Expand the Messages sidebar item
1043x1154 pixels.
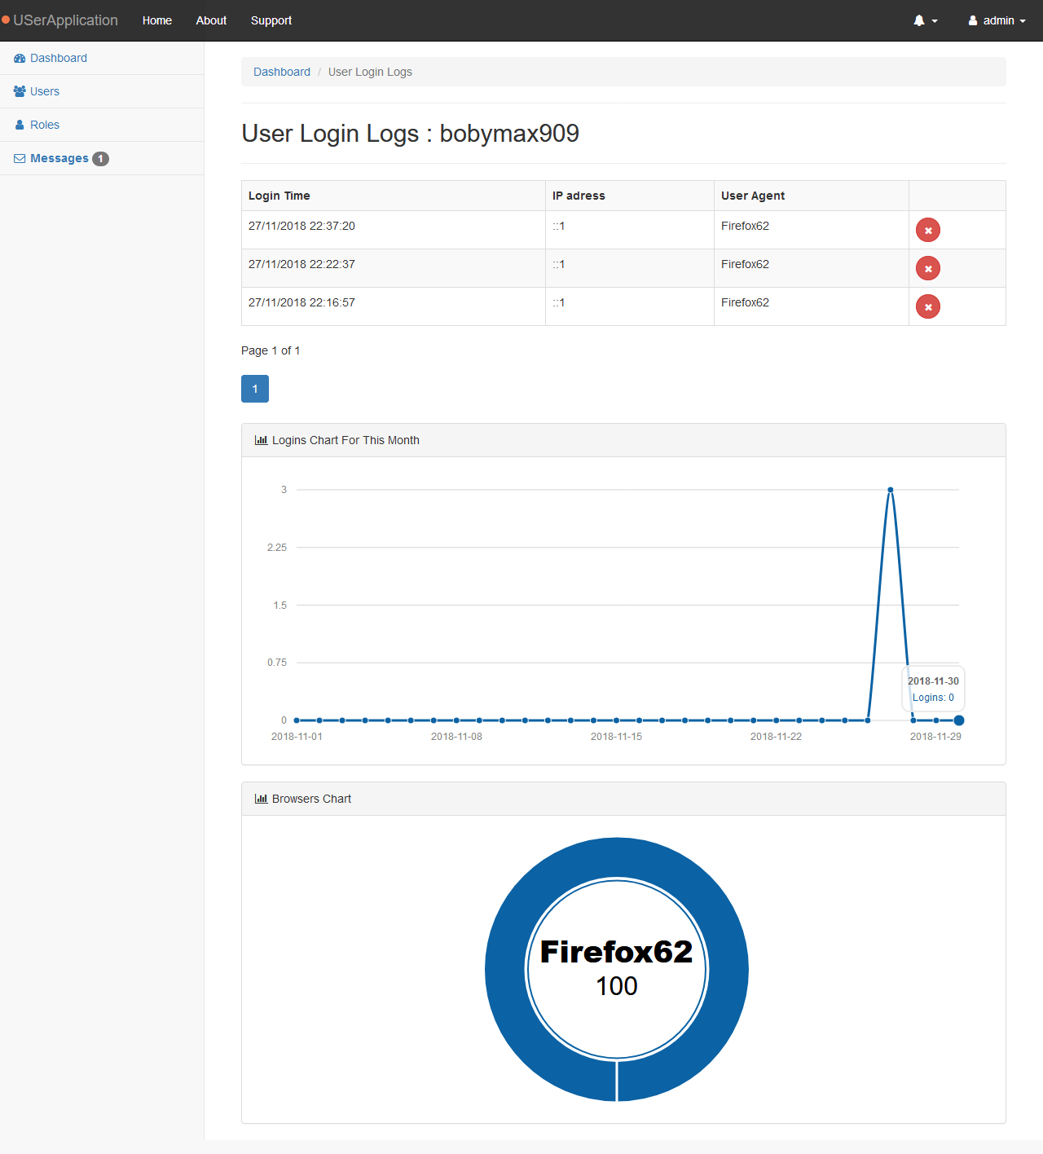(59, 158)
